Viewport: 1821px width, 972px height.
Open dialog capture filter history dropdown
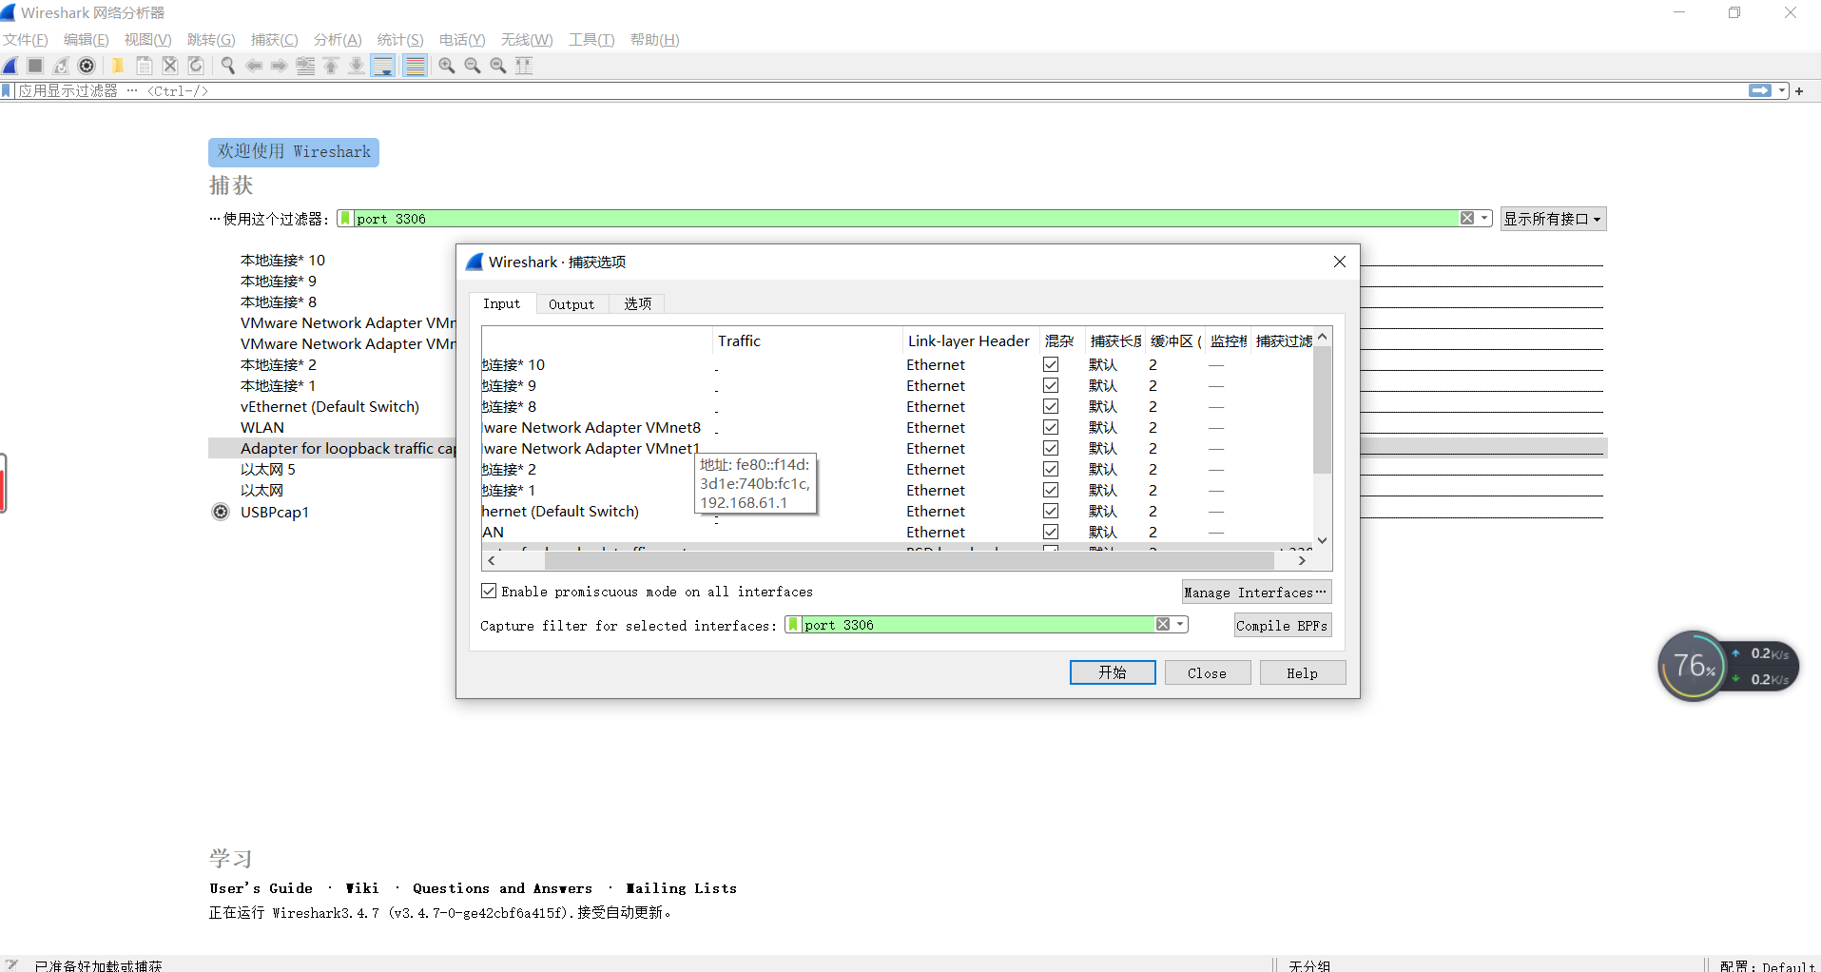coord(1180,625)
